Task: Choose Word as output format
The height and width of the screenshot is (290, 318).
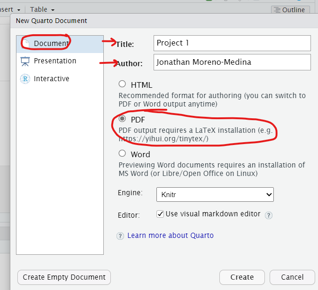Action: 123,153
